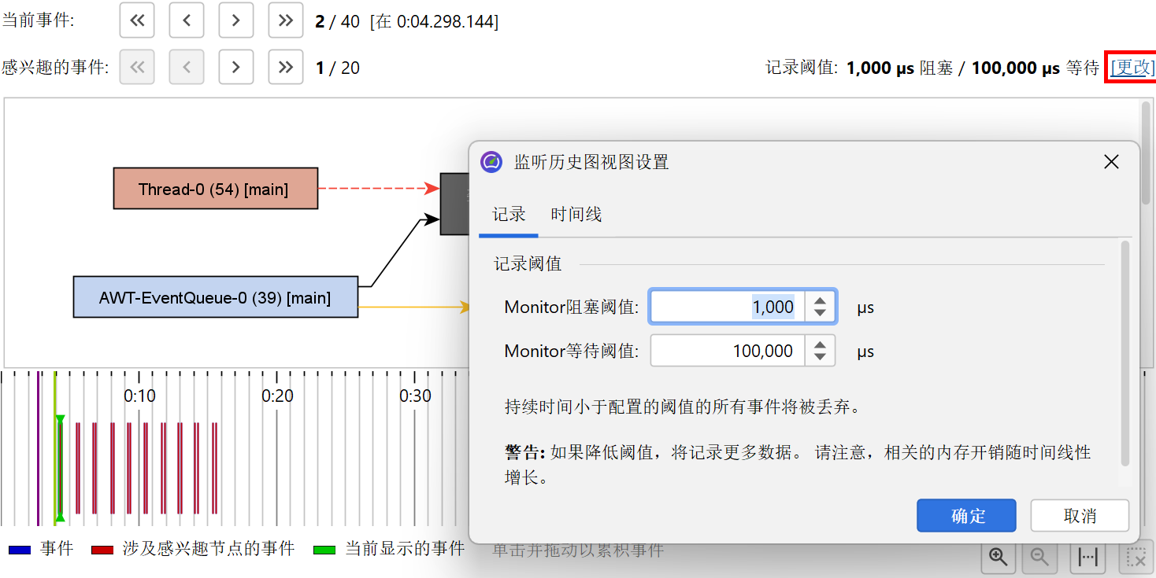Click the Monitor等待阈值 input field
This screenshot has height=578, width=1156.
click(728, 351)
